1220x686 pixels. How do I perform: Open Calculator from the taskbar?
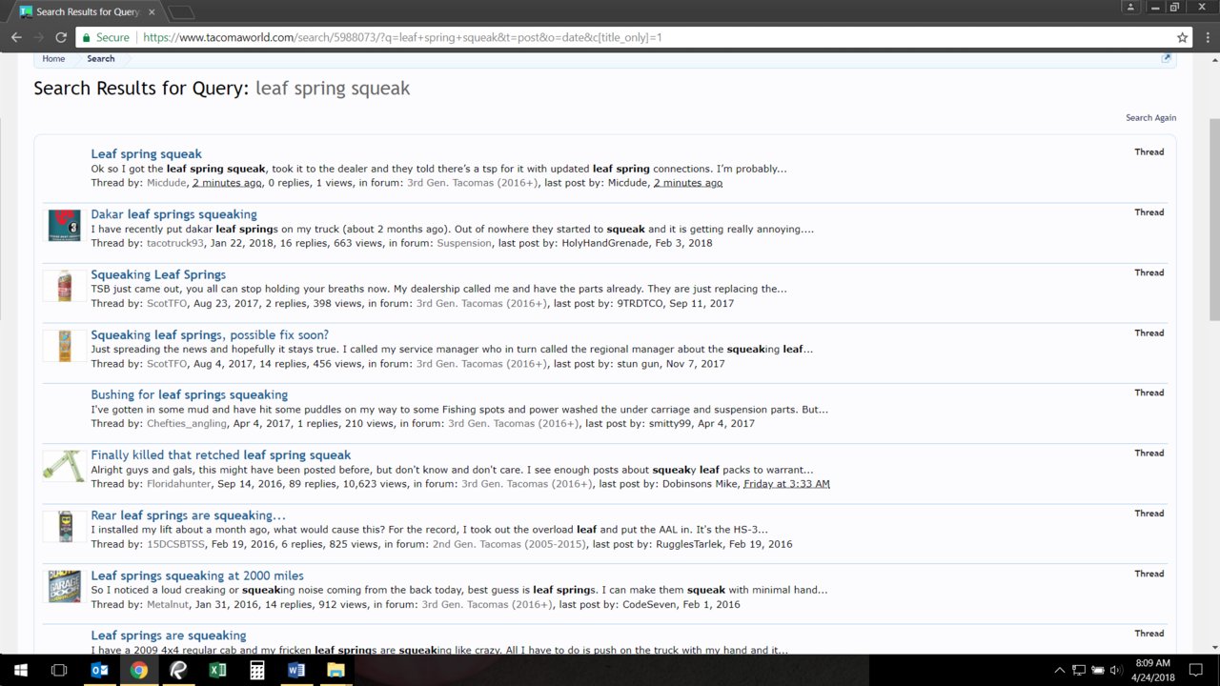tap(256, 670)
